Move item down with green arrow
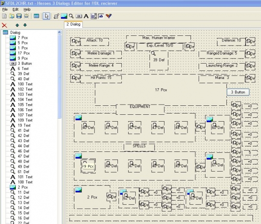This screenshot has width=261, height=224. tap(25, 25)
